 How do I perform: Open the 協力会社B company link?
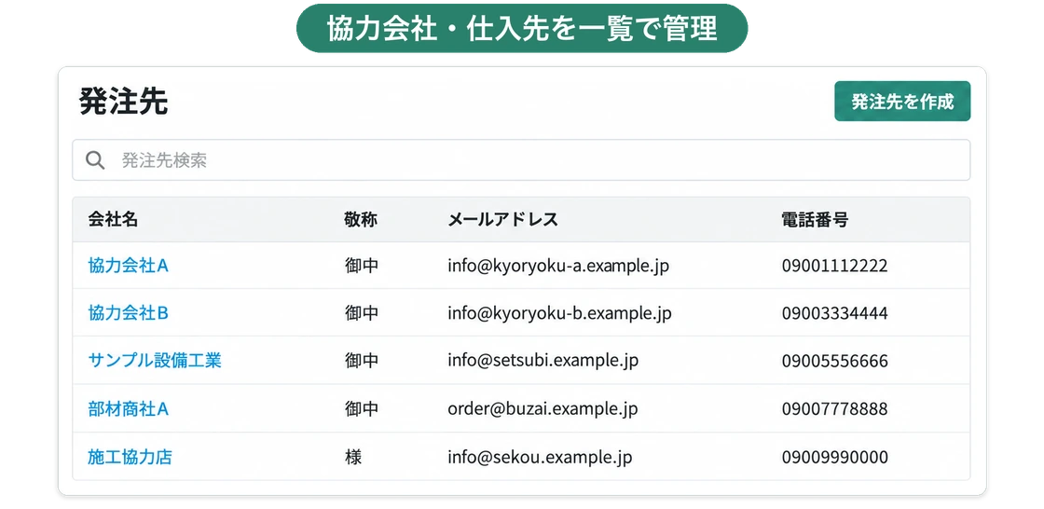[128, 313]
